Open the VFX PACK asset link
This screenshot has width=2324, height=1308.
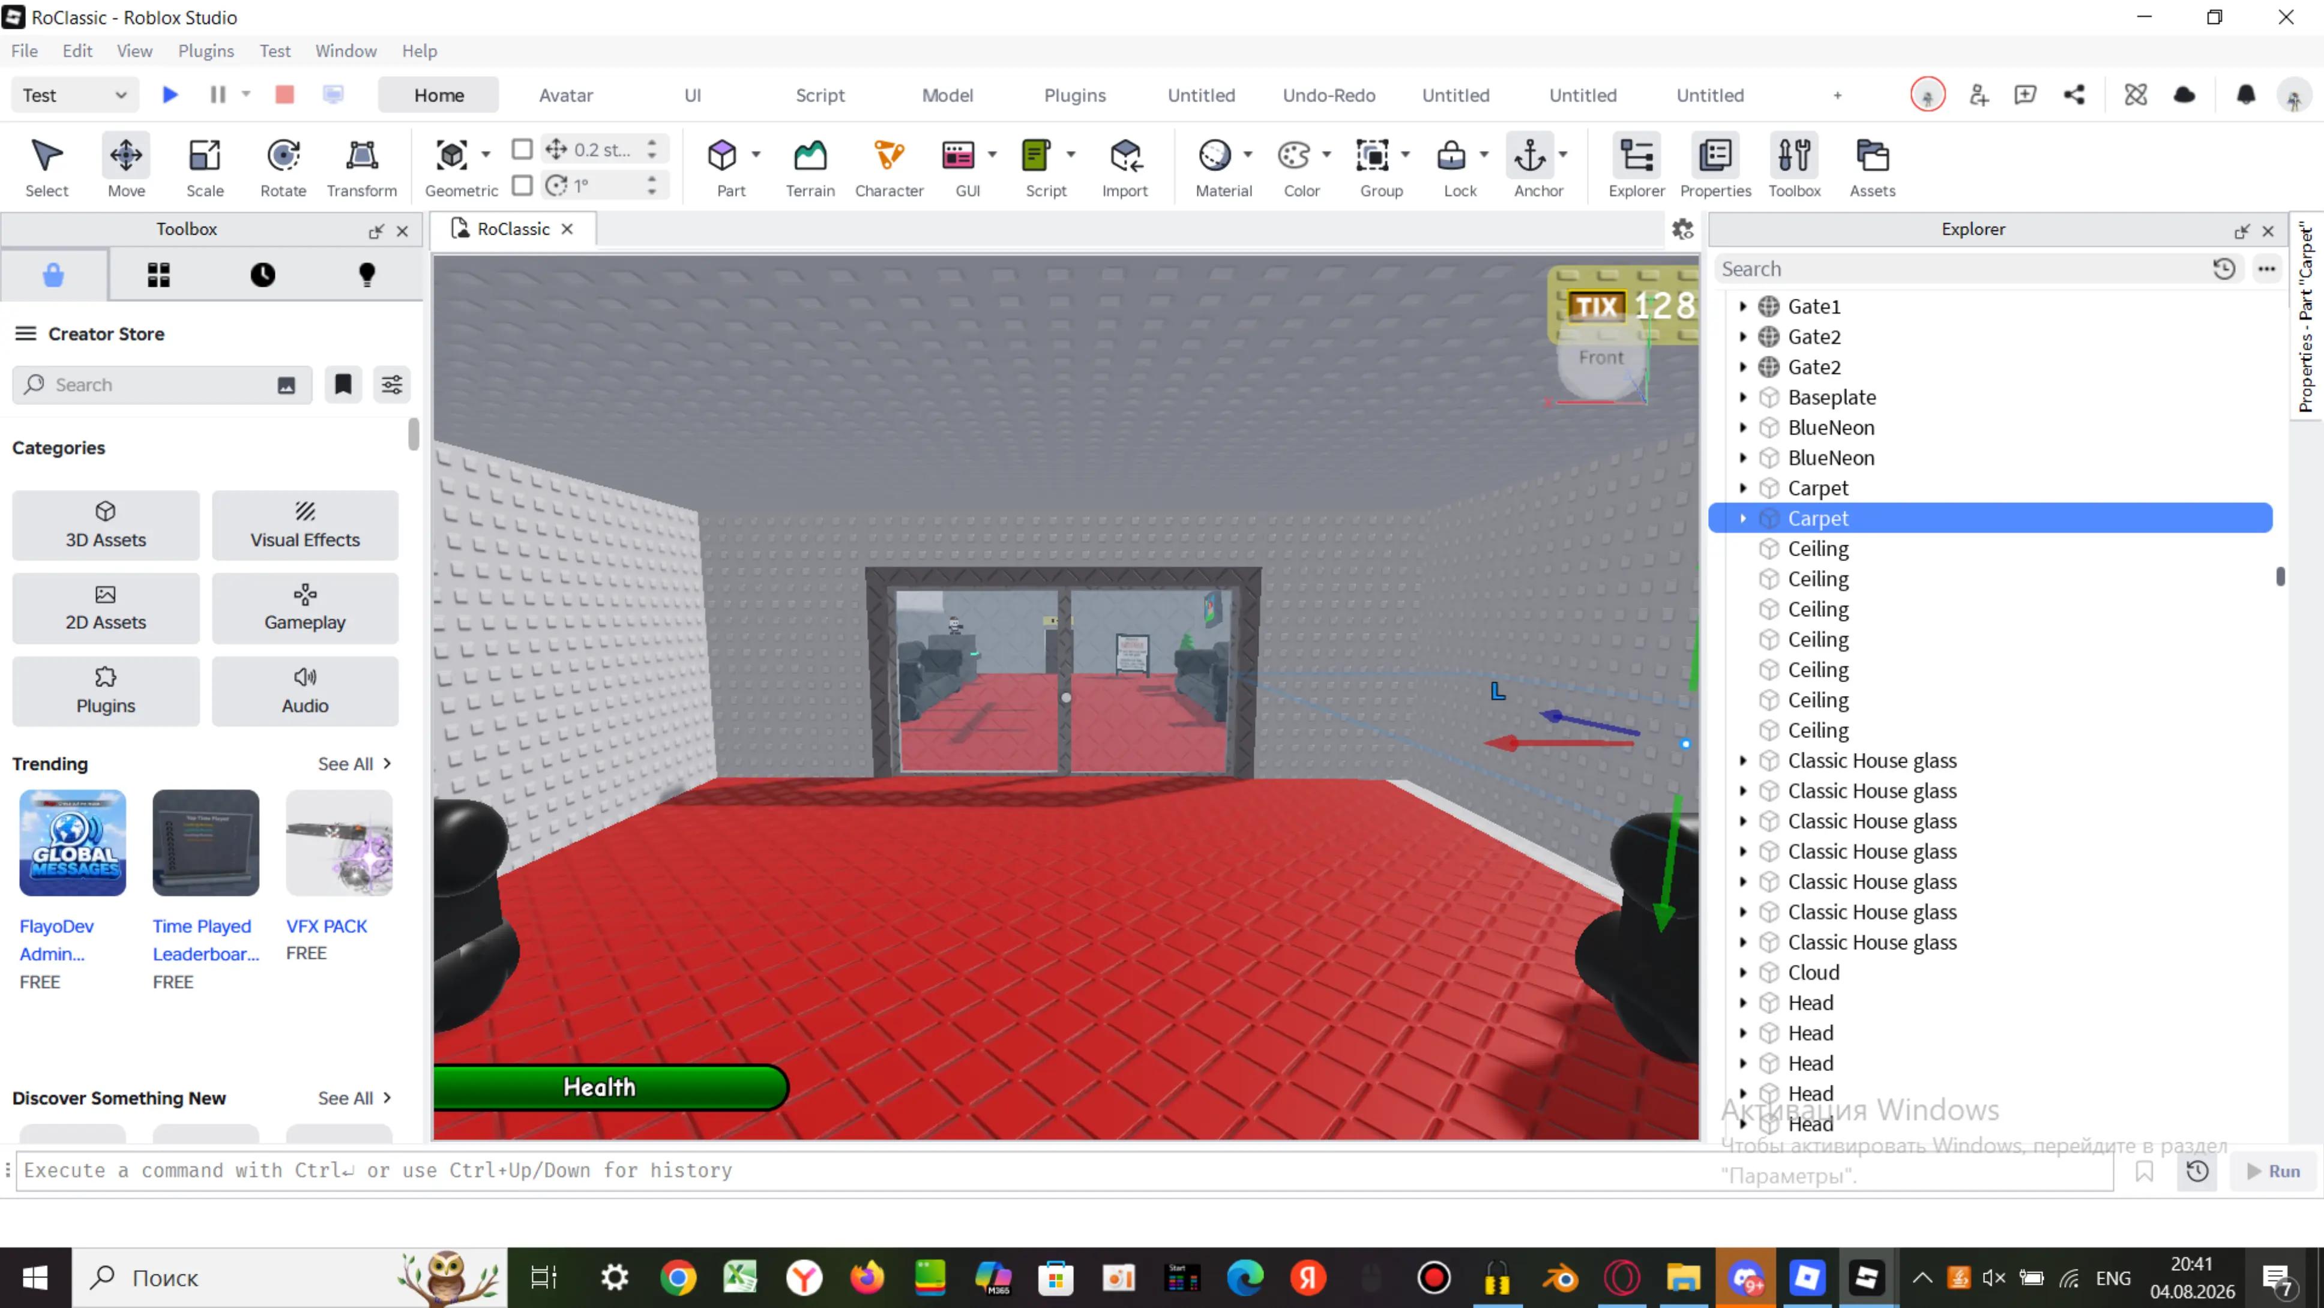(x=327, y=926)
